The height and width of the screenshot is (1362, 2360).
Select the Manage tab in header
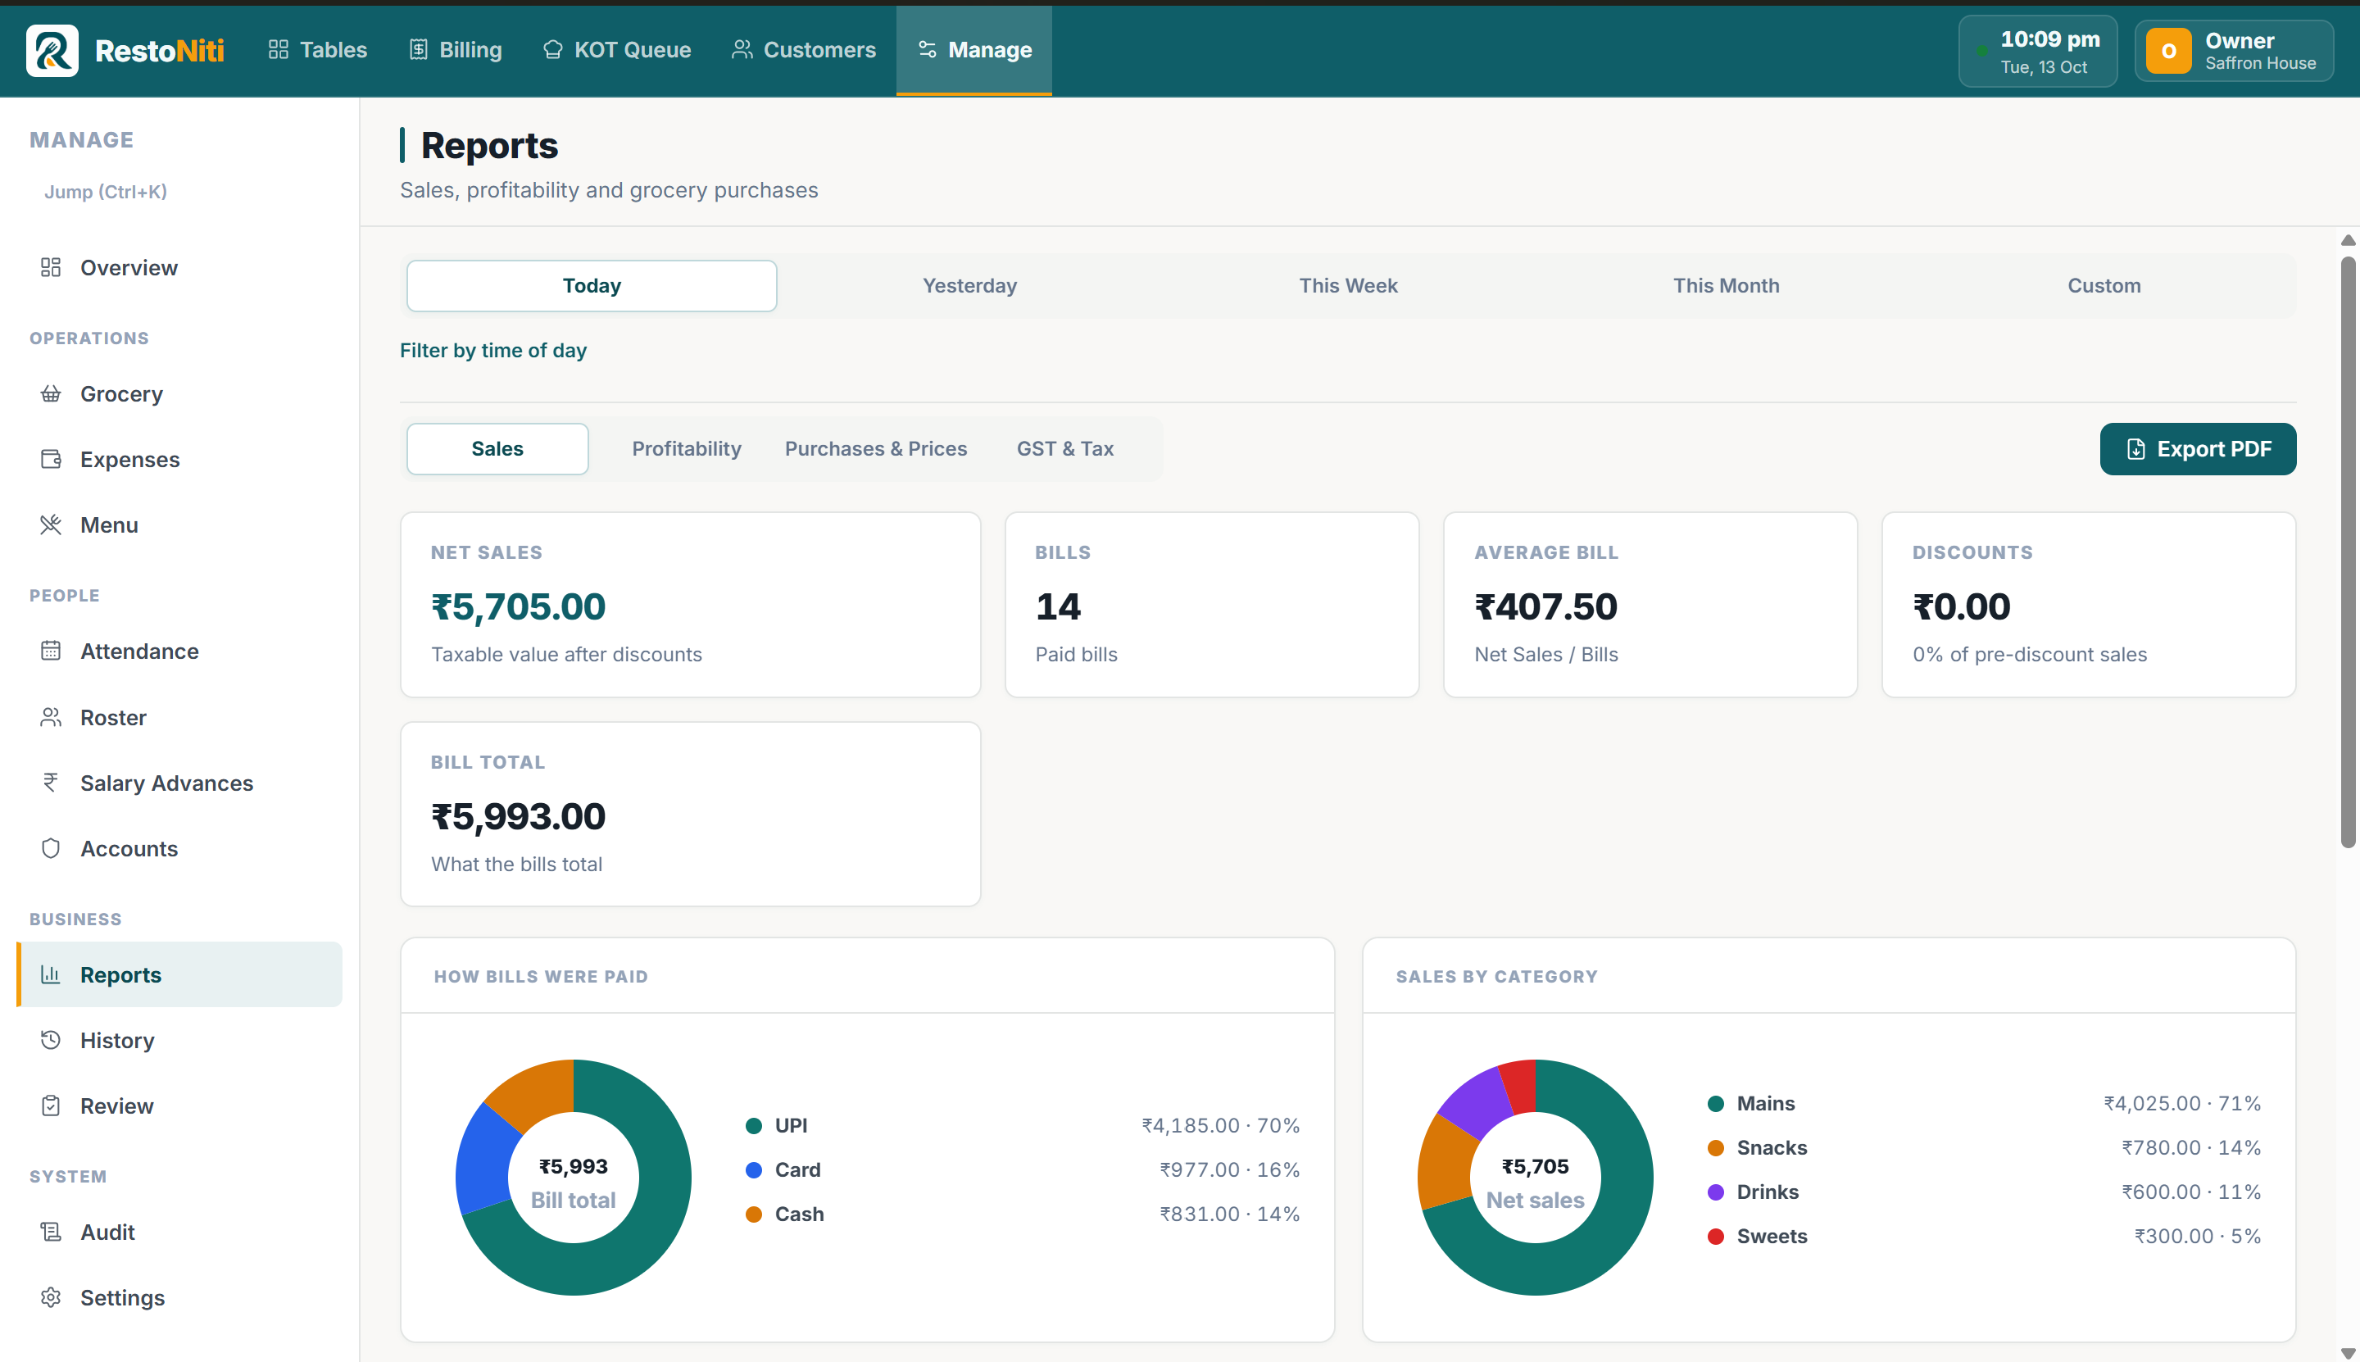point(974,51)
